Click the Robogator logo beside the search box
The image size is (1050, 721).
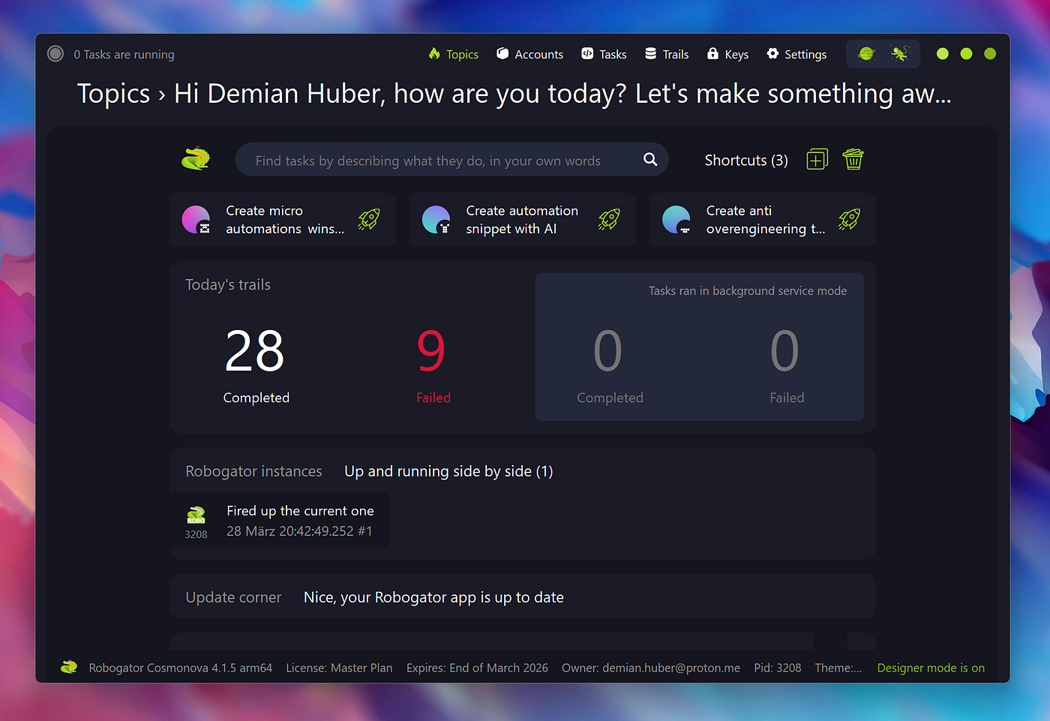pyautogui.click(x=196, y=158)
